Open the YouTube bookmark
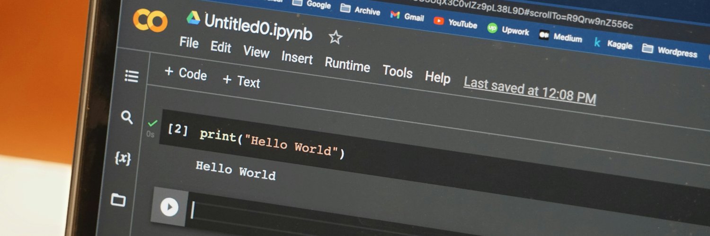This screenshot has width=710, height=236. (x=455, y=23)
